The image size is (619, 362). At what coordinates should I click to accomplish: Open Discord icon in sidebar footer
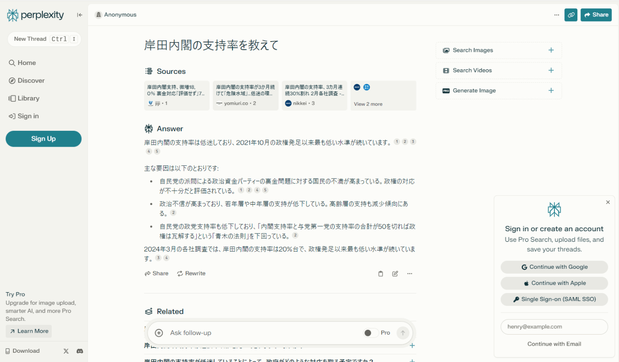point(80,351)
